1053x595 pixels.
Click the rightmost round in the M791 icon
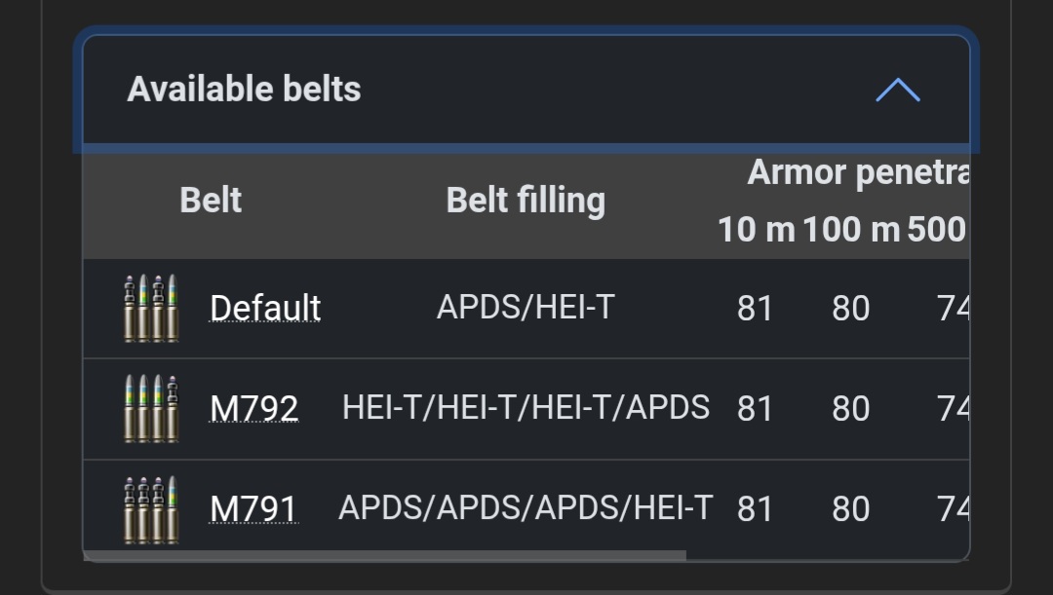coord(175,507)
